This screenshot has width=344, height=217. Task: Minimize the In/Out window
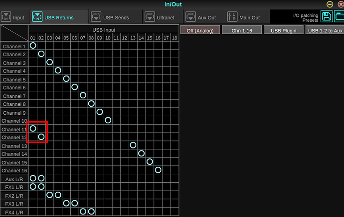click(330, 4)
